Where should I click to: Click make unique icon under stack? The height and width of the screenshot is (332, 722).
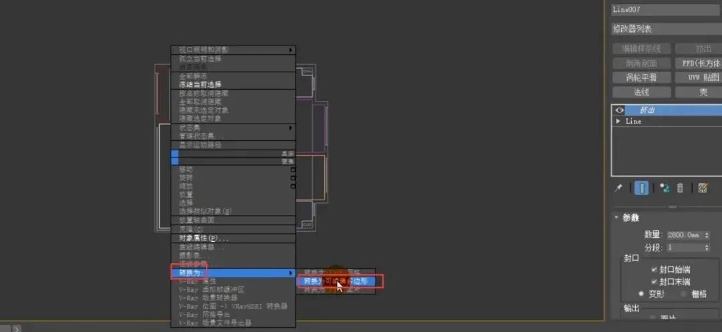coord(665,188)
